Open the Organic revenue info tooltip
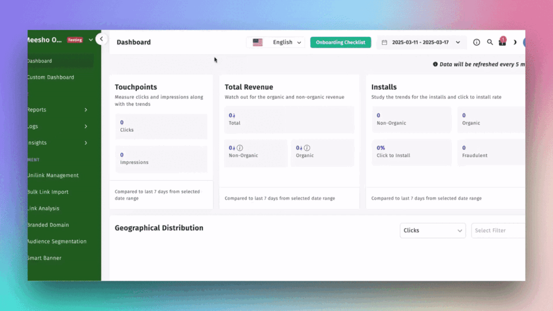This screenshot has width=553, height=311. [306, 147]
